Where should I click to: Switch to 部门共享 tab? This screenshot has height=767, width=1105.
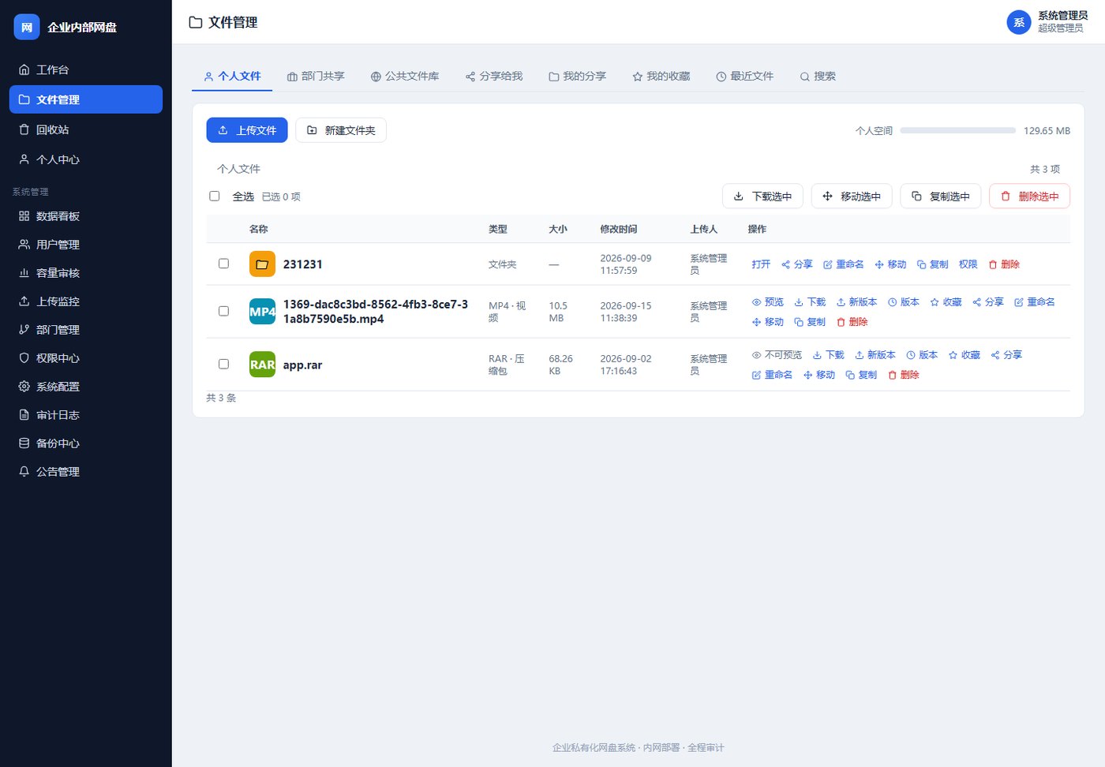coord(316,77)
